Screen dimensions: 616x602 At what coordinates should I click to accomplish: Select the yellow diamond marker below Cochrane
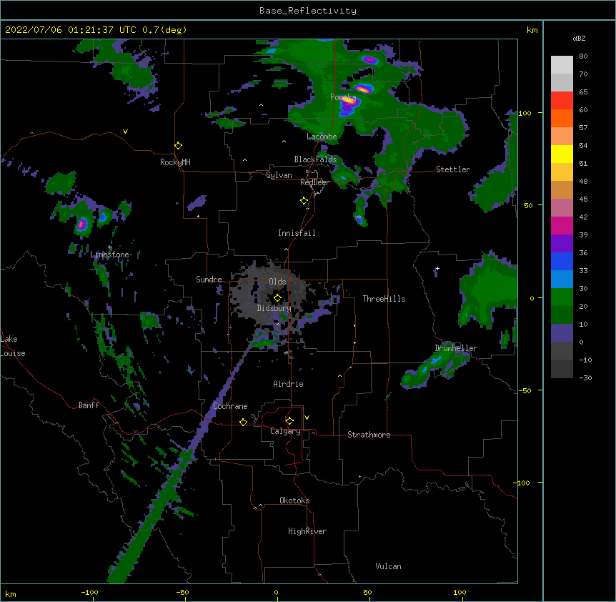[x=243, y=422]
